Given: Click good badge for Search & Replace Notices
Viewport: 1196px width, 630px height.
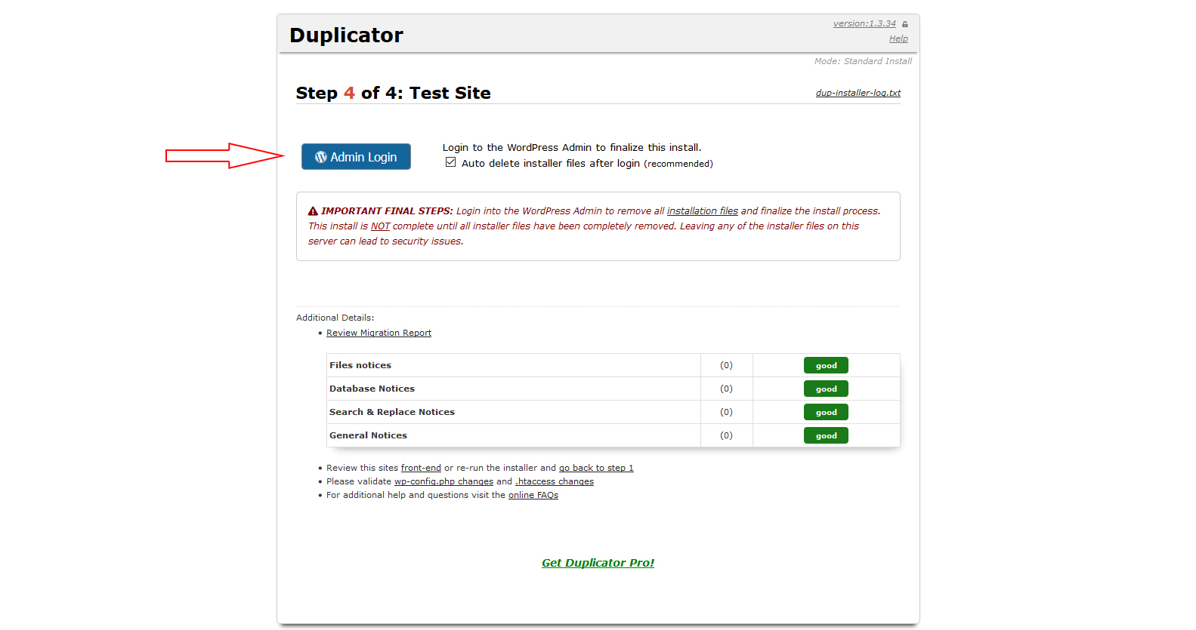Looking at the screenshot, I should pos(826,412).
